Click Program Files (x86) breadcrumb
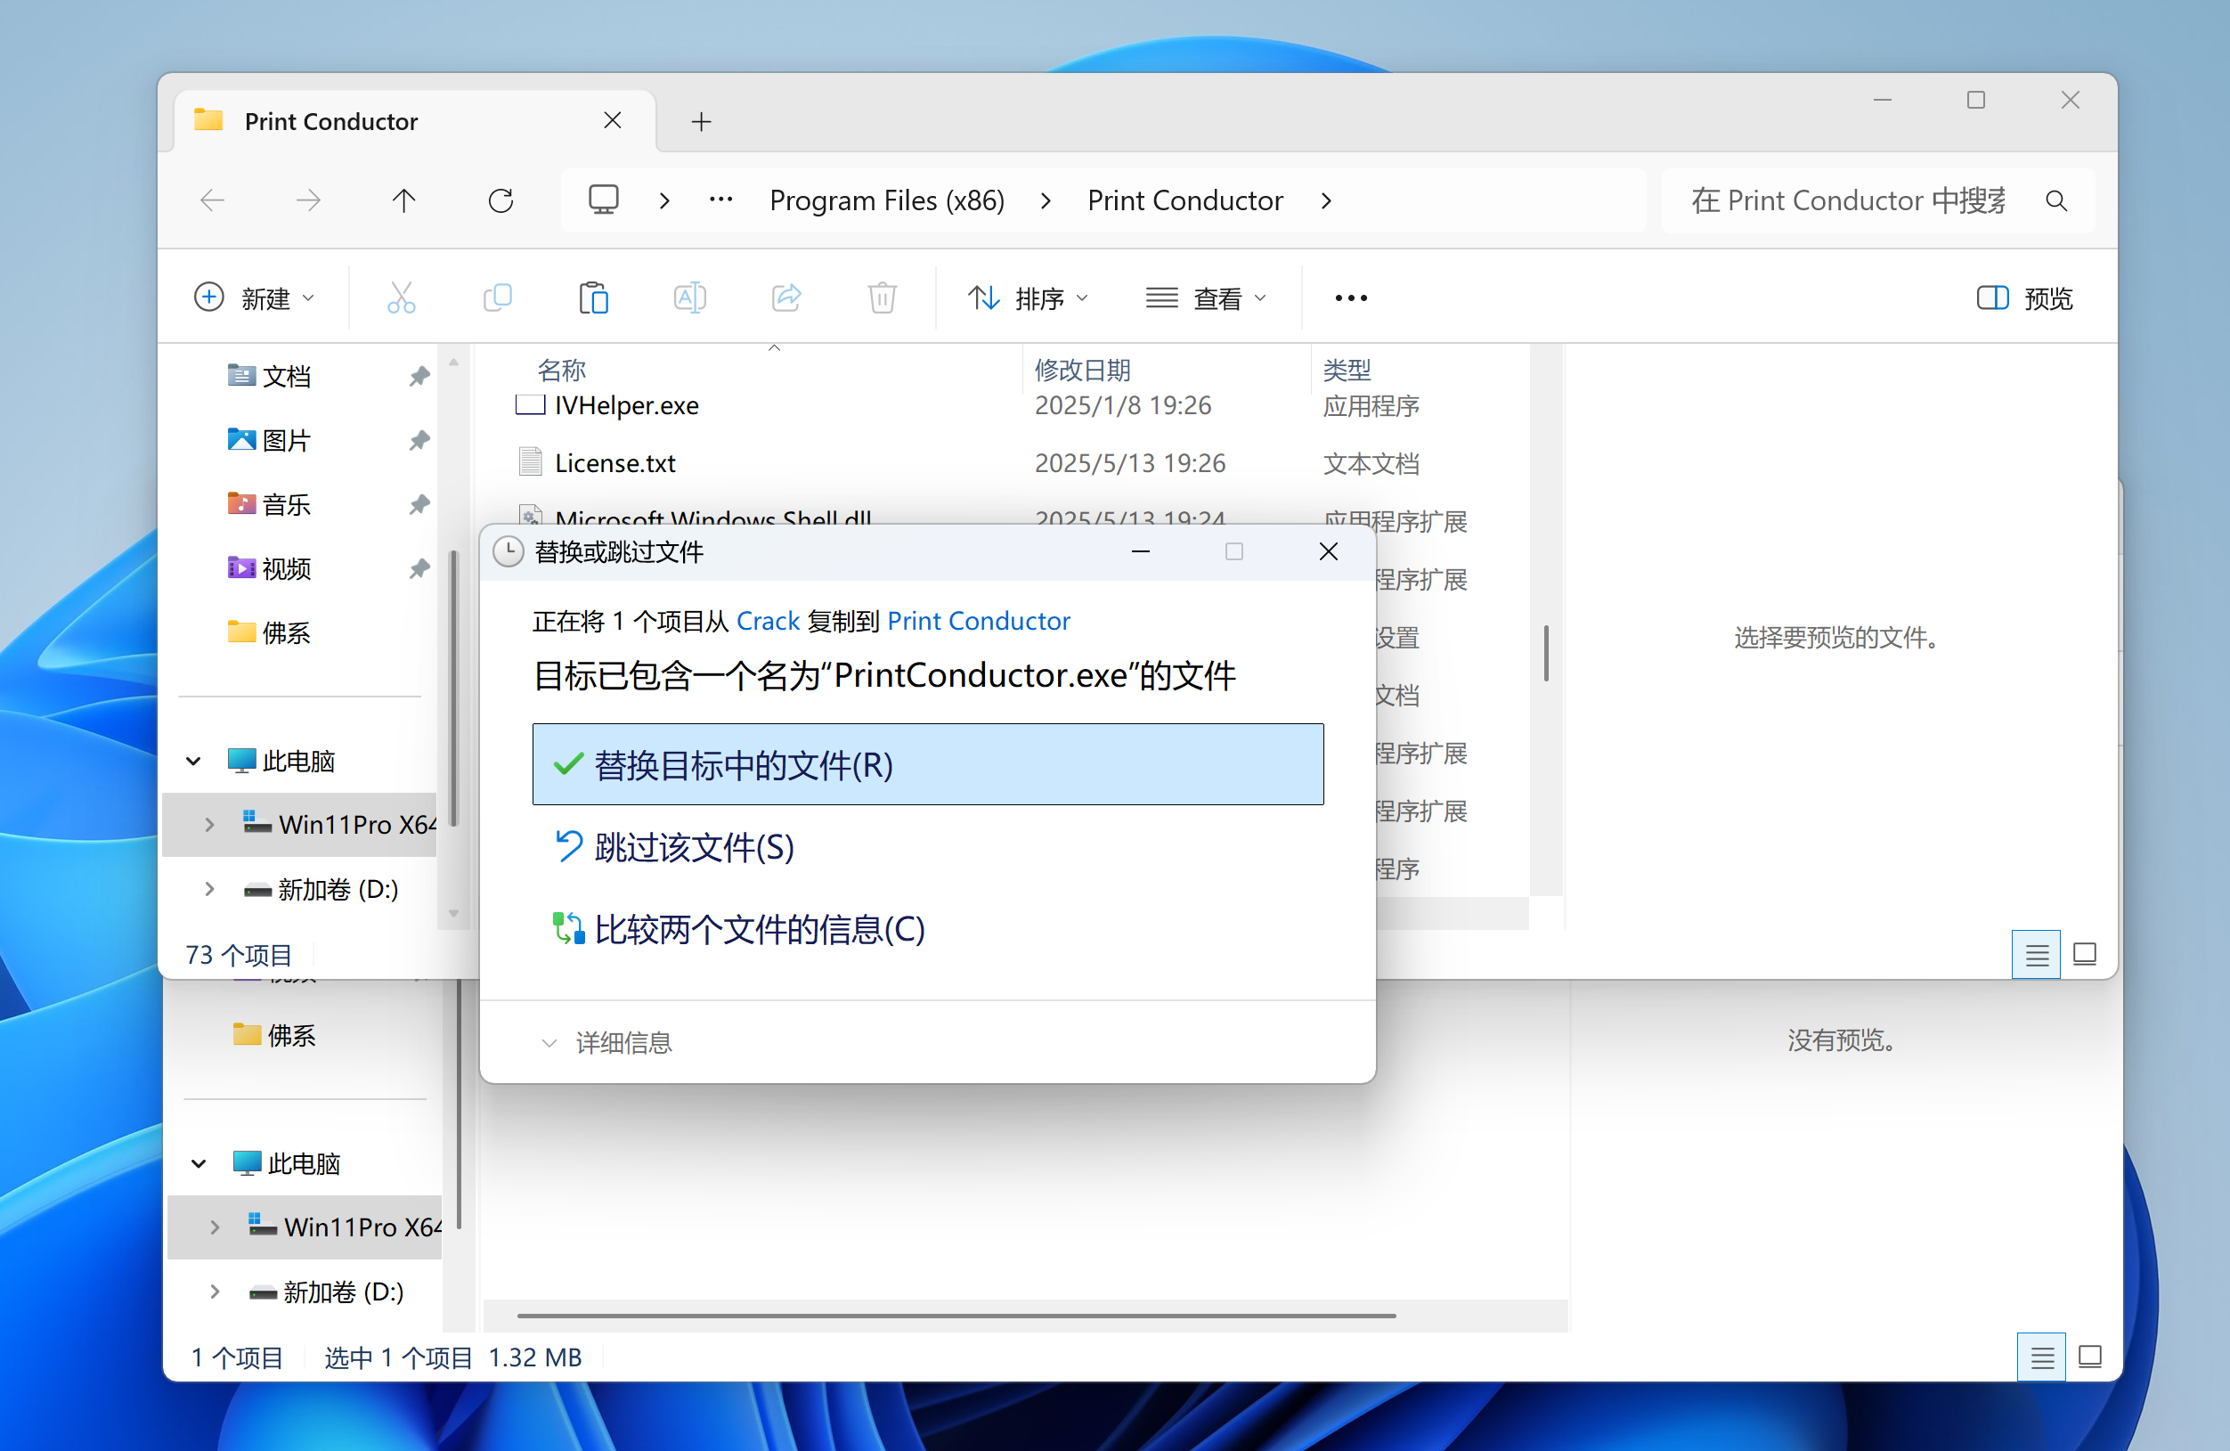The width and height of the screenshot is (2230, 1451). (x=886, y=200)
